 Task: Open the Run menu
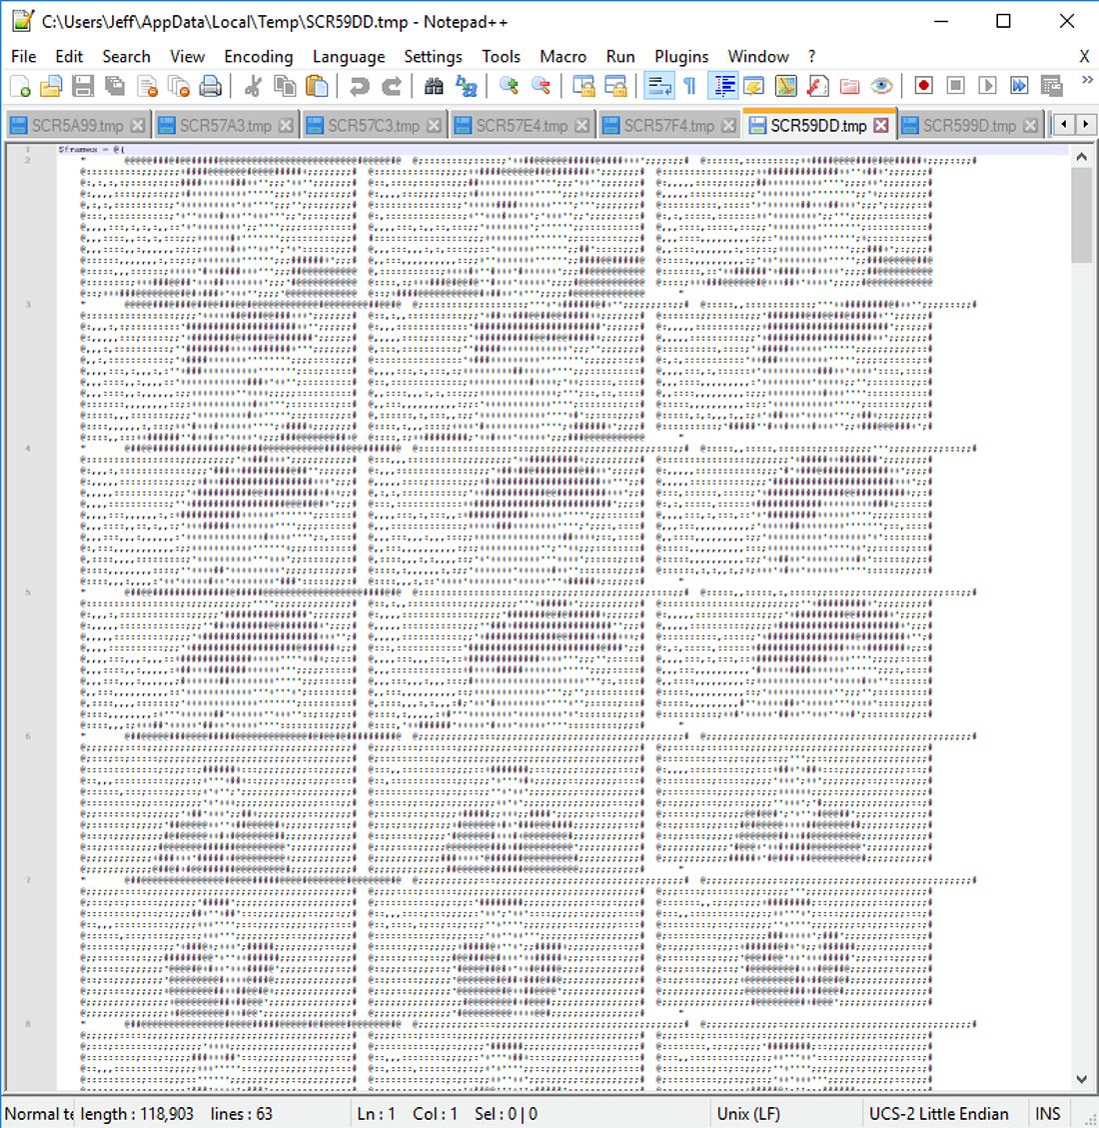pyautogui.click(x=620, y=56)
